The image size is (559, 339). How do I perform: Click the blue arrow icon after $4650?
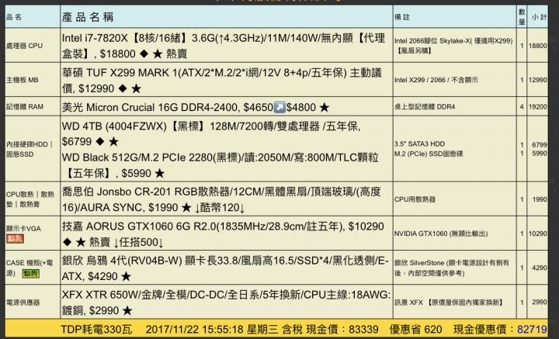(x=279, y=107)
